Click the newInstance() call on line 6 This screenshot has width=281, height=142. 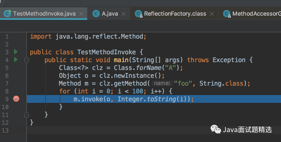(x=137, y=76)
